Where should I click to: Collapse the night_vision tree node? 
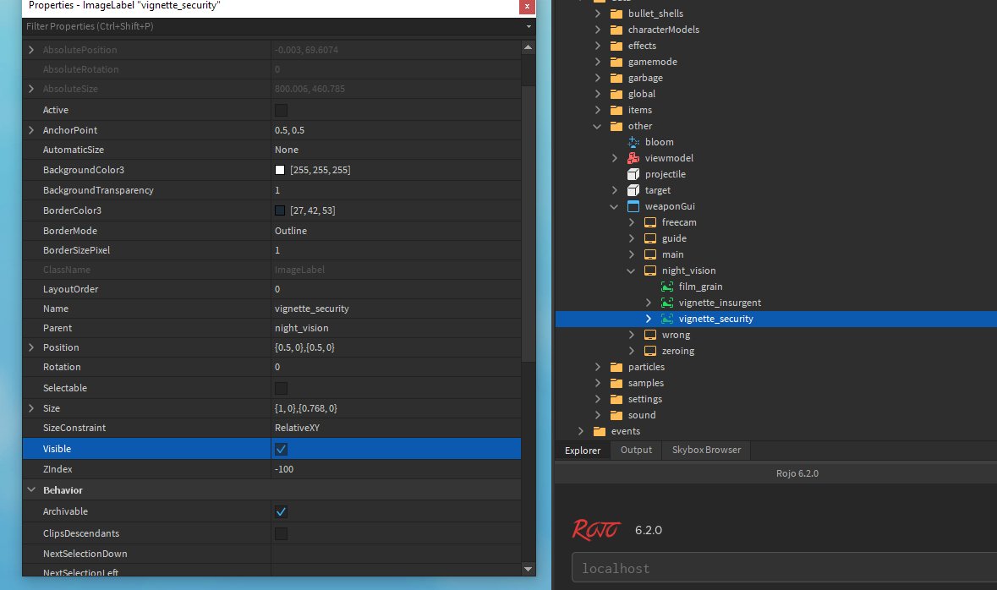click(631, 270)
